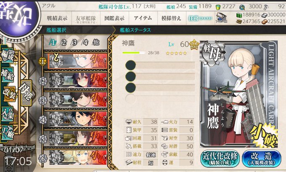The height and width of the screenshot is (172, 286).
Task: Click the 近代化改修 modernization button
Action: click(x=220, y=158)
